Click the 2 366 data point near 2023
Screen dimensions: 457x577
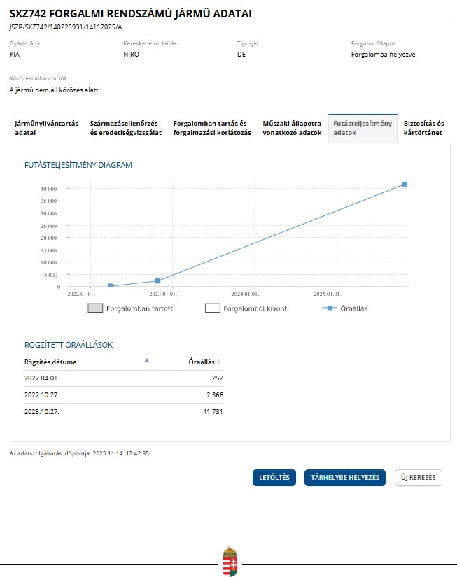(x=158, y=281)
